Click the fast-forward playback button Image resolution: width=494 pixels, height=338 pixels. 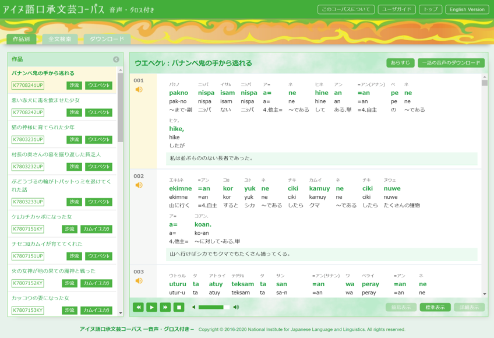coord(165,307)
